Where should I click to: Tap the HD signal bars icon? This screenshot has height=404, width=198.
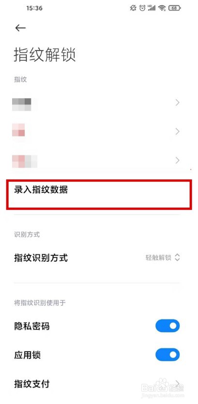(152, 8)
